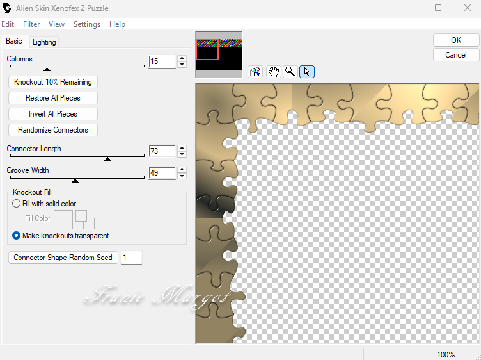
Task: Click the swap color squares icon
Action: (85, 219)
